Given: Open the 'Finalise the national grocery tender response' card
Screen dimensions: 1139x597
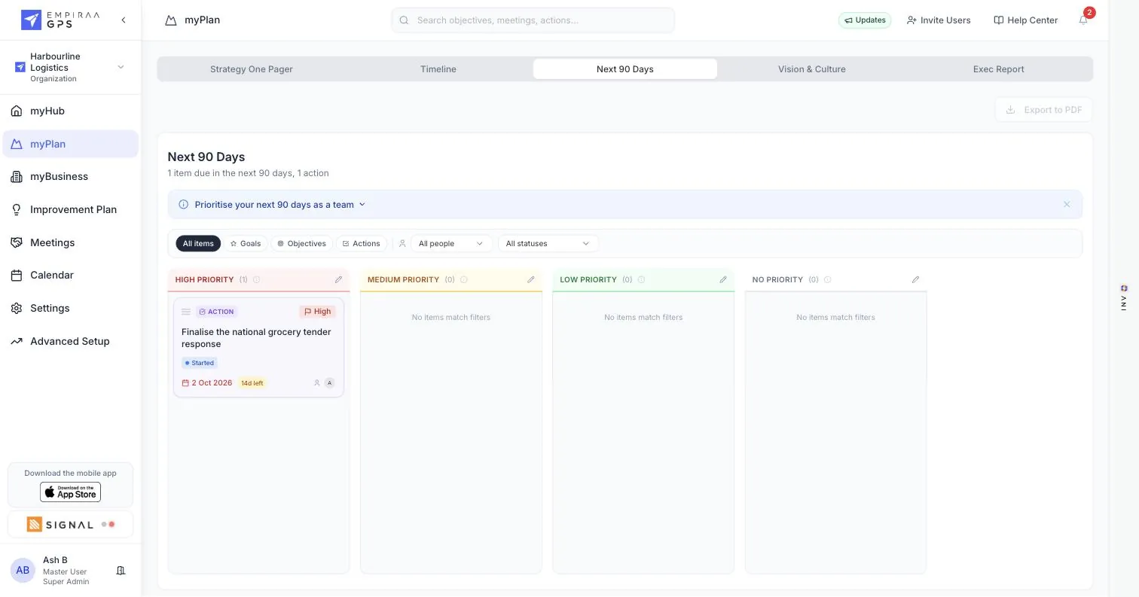Looking at the screenshot, I should tap(258, 347).
